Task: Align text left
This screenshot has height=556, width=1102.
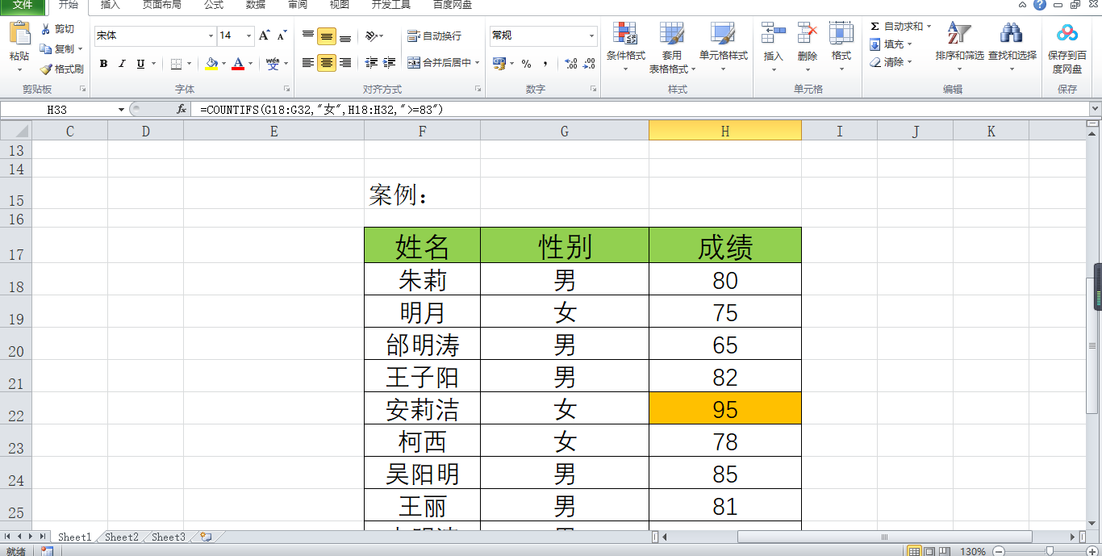Action: (x=308, y=63)
